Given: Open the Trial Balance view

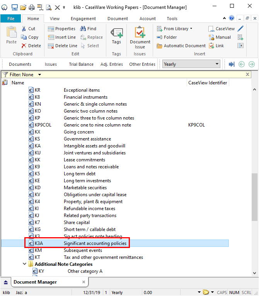Looking at the screenshot, I should 81,64.
